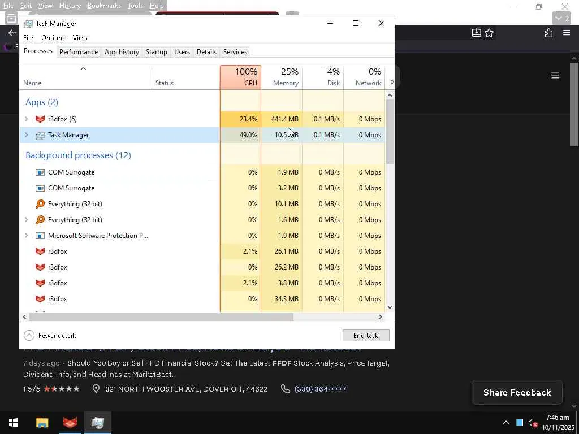Click the blue square tray icon
This screenshot has width=579, height=434.
coord(520,423)
